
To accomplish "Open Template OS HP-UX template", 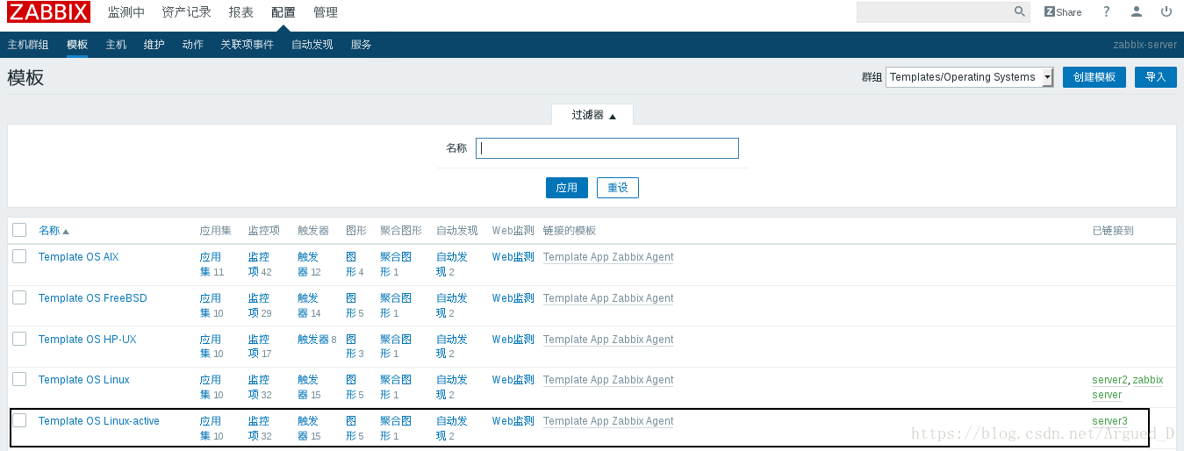I will [x=88, y=340].
